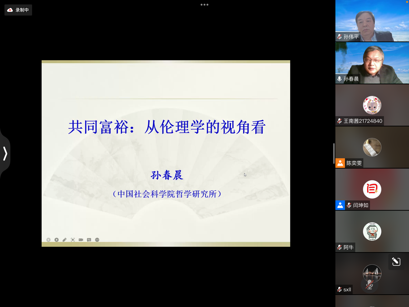
Task: Click the camera icon in slideshow toolbar
Action: tap(81, 240)
